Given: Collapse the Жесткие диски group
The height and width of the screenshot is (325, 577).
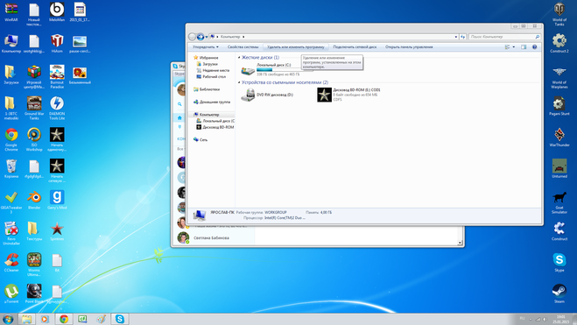Looking at the screenshot, I should point(239,58).
